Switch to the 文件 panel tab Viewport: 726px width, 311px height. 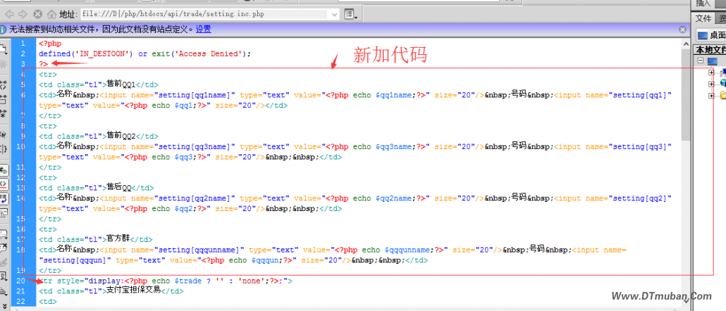click(x=704, y=19)
